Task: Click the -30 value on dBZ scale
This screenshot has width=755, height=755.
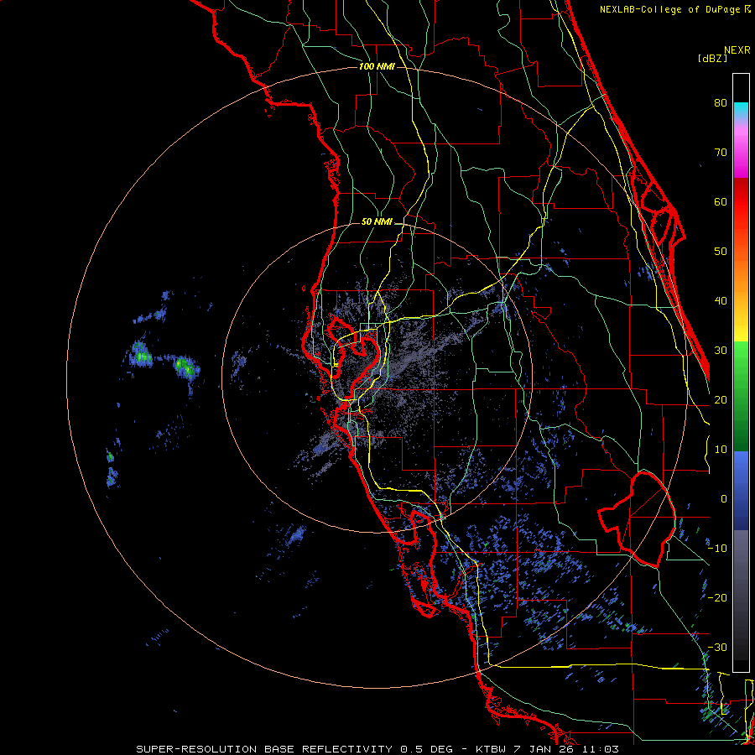Action: pyautogui.click(x=717, y=648)
